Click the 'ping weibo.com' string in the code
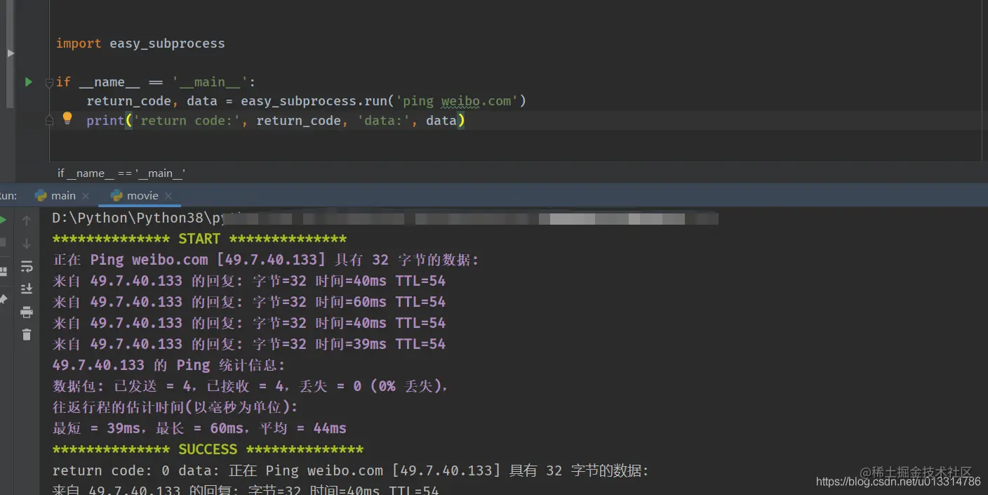Viewport: 988px width, 495px height. click(x=456, y=101)
